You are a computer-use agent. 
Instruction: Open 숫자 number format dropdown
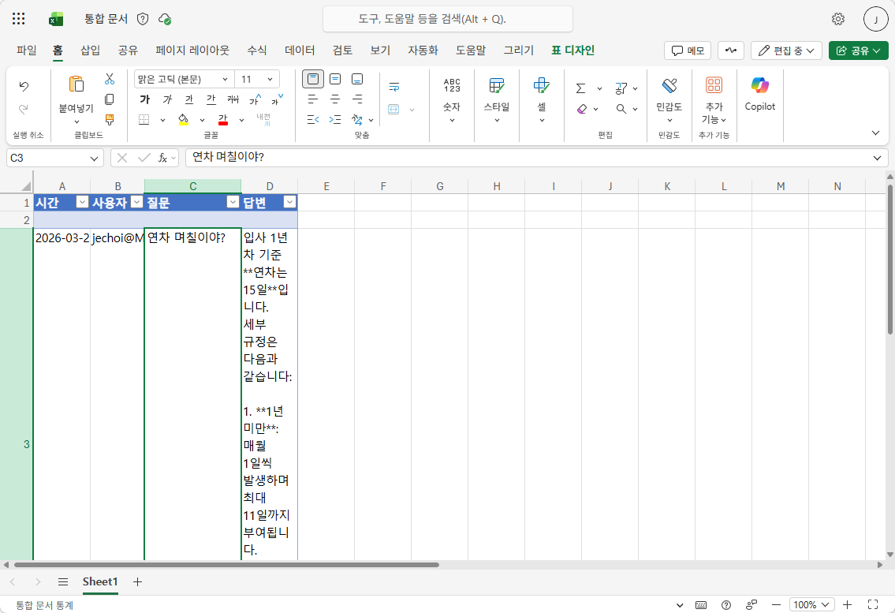(452, 100)
